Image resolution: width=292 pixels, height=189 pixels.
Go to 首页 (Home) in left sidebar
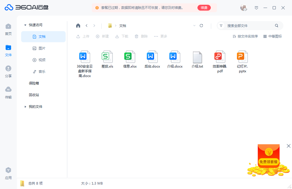[x=8, y=29]
